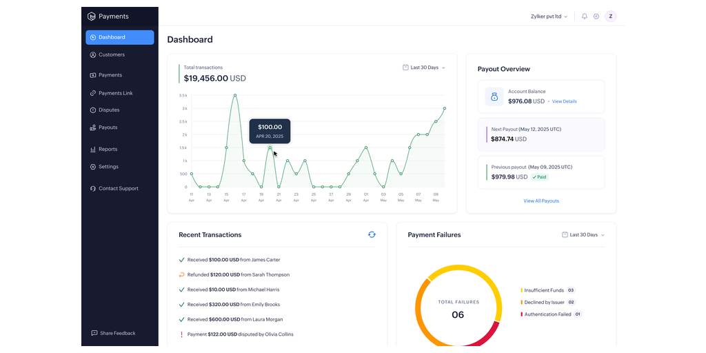This screenshot has width=706, height=353.
Task: Click Share Feedback at sidebar bottom
Action: point(117,333)
